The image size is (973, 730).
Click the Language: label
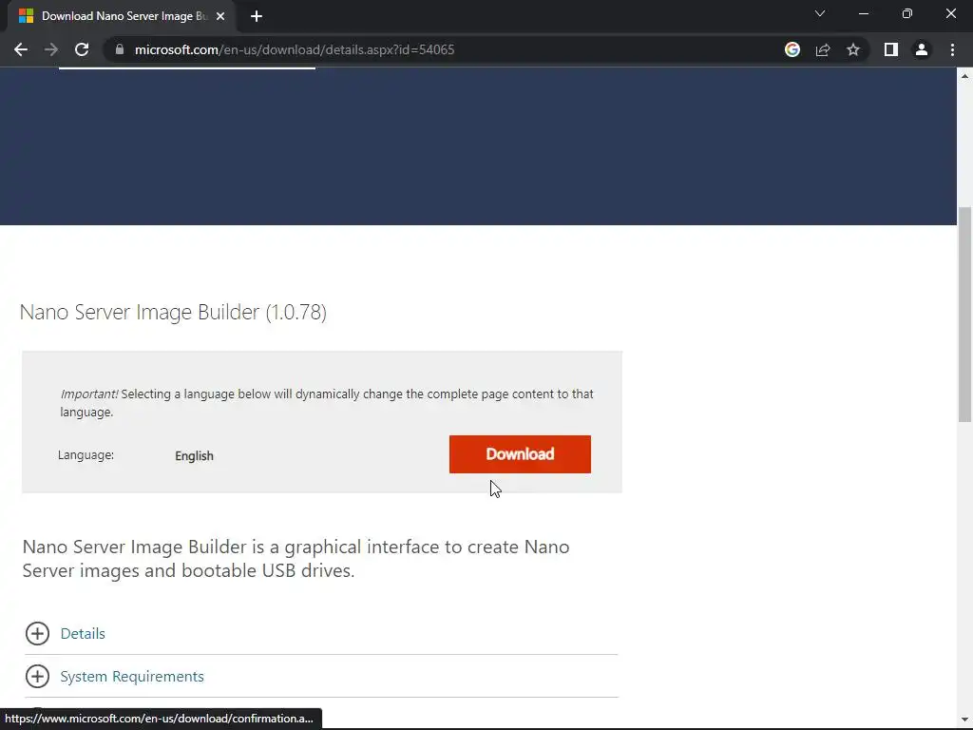pyautogui.click(x=86, y=455)
